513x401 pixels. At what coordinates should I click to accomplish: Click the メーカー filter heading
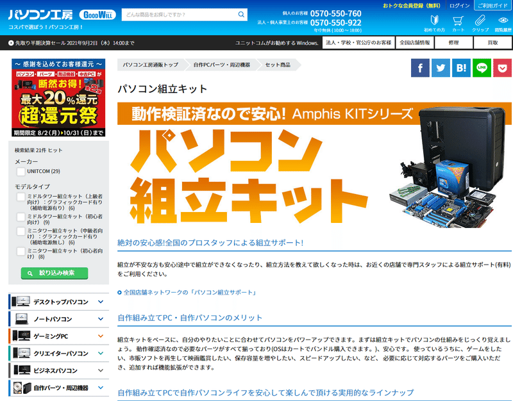(x=26, y=161)
